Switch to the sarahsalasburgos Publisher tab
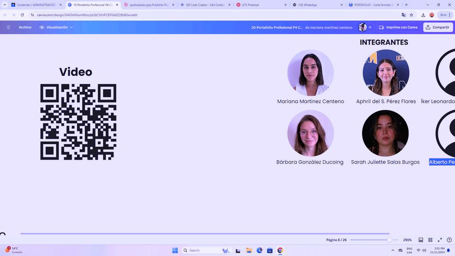This screenshot has height=256, width=455. point(149,5)
